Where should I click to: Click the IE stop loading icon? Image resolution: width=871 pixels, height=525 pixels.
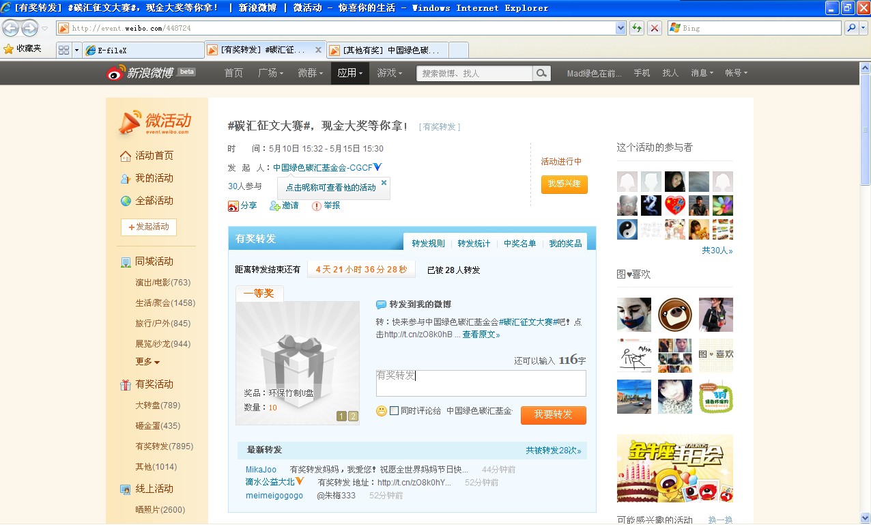[x=654, y=28]
